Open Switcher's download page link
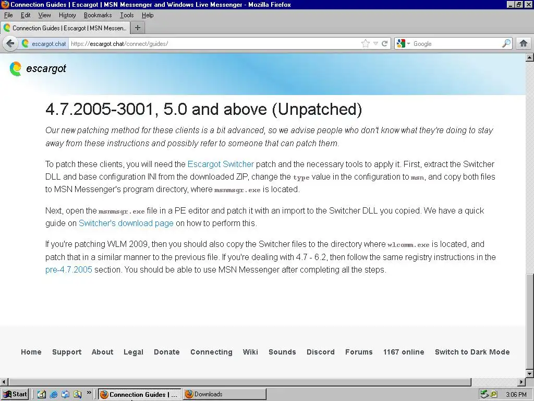The height and width of the screenshot is (401, 534). point(126,223)
